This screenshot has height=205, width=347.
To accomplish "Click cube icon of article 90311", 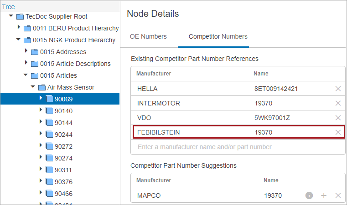I will point(49,170).
